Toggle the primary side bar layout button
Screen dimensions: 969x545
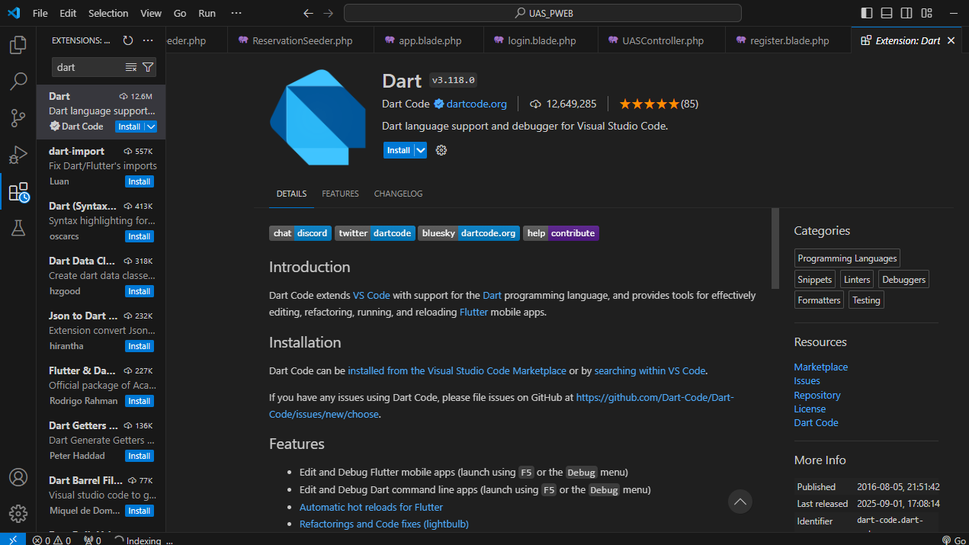pyautogui.click(x=867, y=13)
